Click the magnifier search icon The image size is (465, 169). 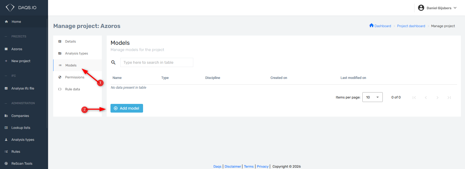click(113, 62)
